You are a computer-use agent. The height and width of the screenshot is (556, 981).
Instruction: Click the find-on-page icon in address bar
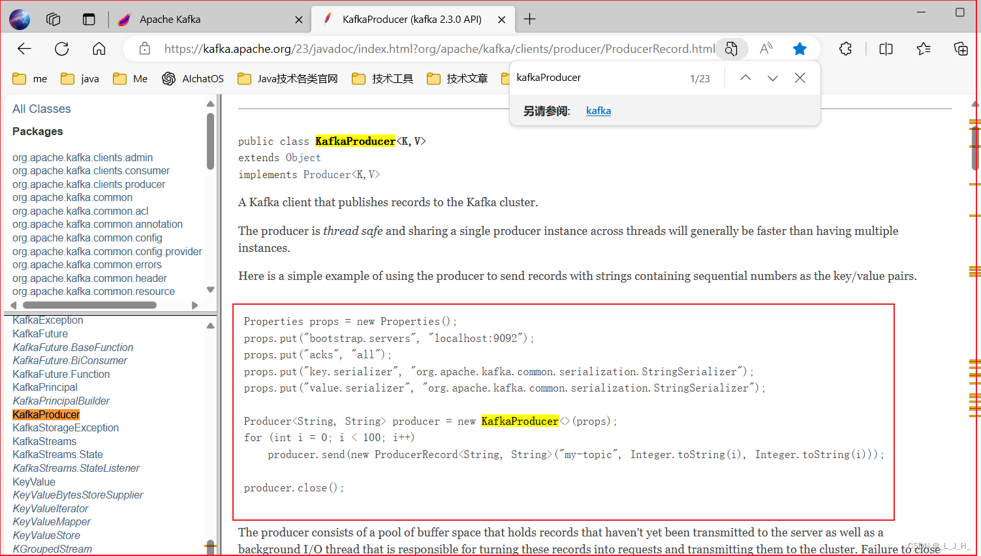coord(731,49)
